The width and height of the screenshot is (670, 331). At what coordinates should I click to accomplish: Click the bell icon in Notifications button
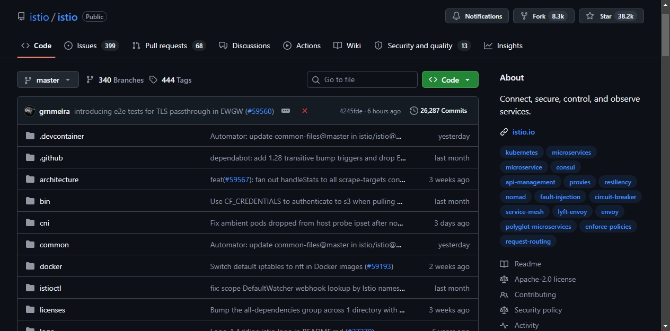click(456, 16)
